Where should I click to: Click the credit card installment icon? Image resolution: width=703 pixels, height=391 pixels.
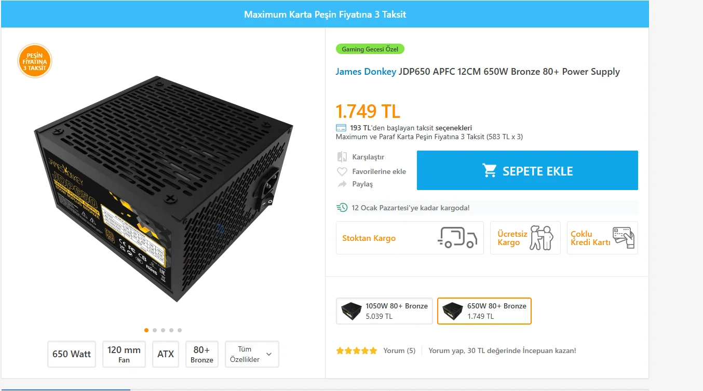point(341,128)
